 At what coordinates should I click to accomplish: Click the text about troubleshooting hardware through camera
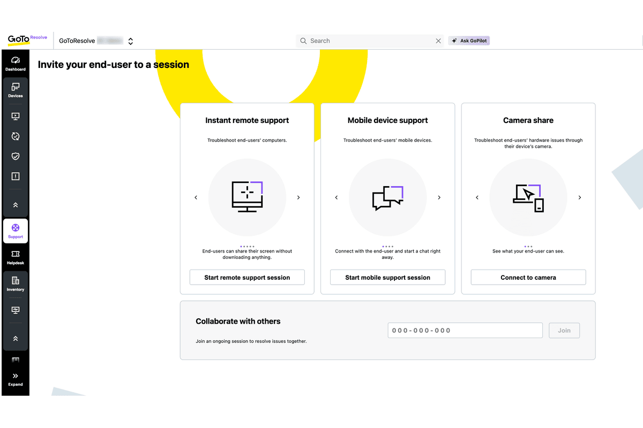(x=528, y=143)
